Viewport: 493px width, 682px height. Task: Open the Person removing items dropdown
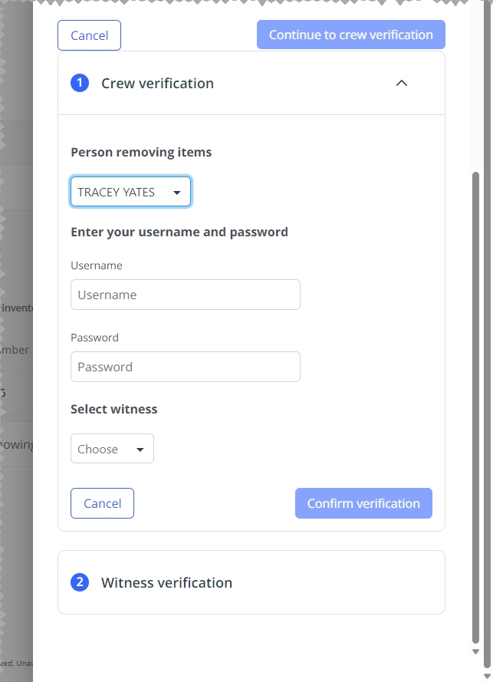pos(130,192)
